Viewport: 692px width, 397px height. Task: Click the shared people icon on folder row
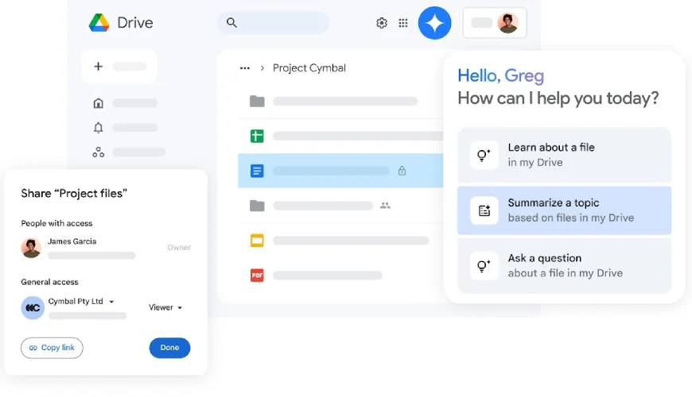pyautogui.click(x=385, y=206)
